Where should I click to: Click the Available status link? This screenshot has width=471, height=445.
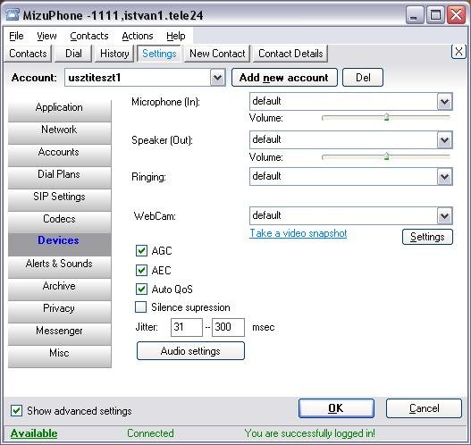click(34, 433)
